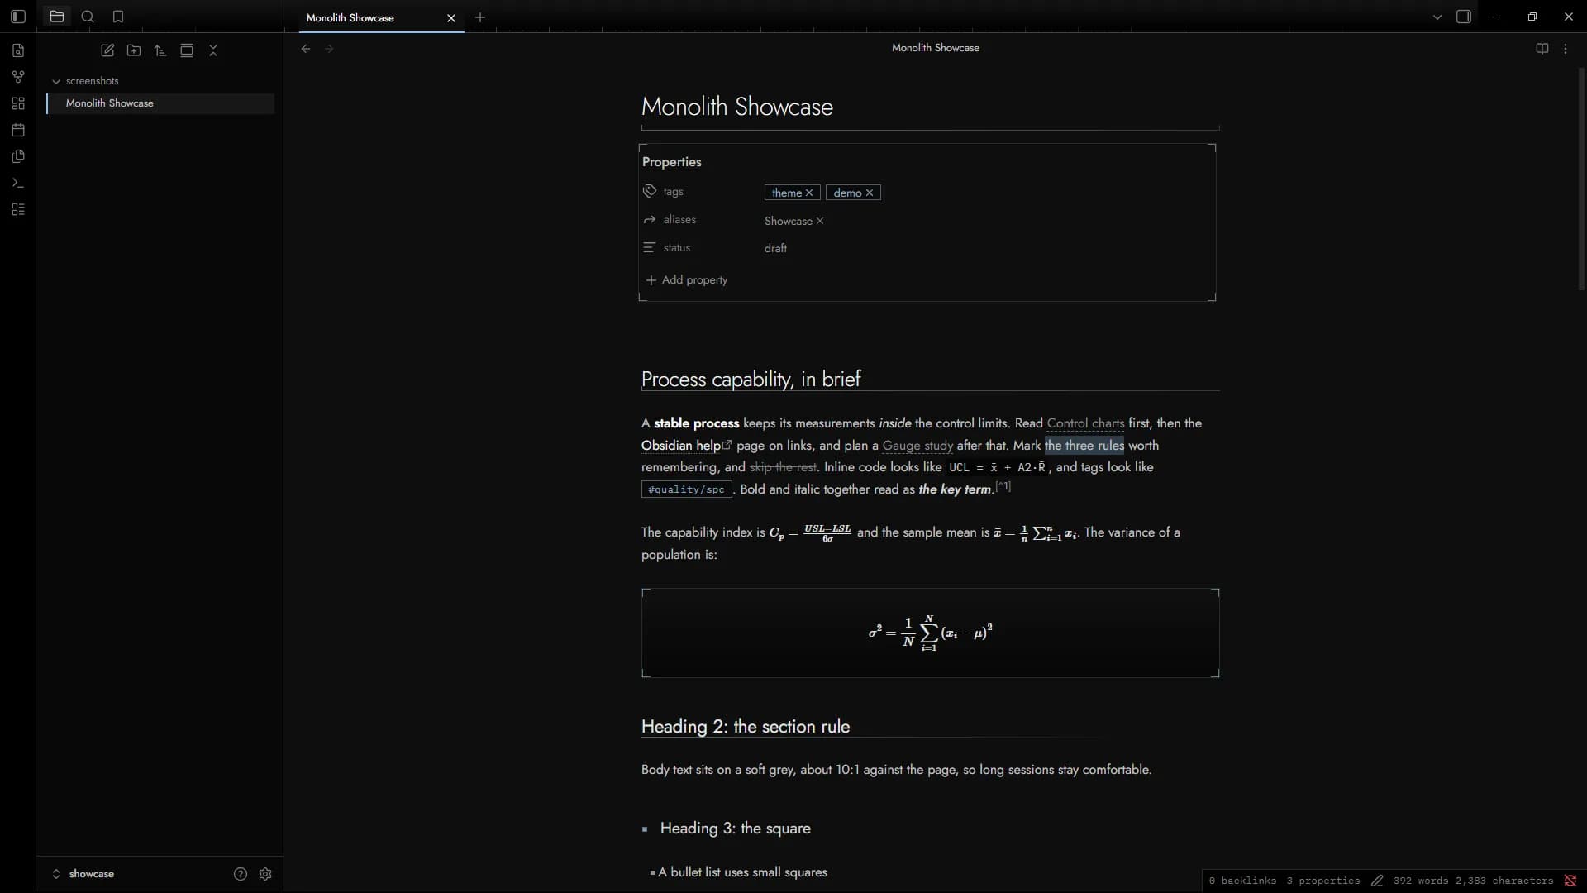Viewport: 1587px width, 893px height.
Task: Open the note's more options menu
Action: tap(1566, 49)
